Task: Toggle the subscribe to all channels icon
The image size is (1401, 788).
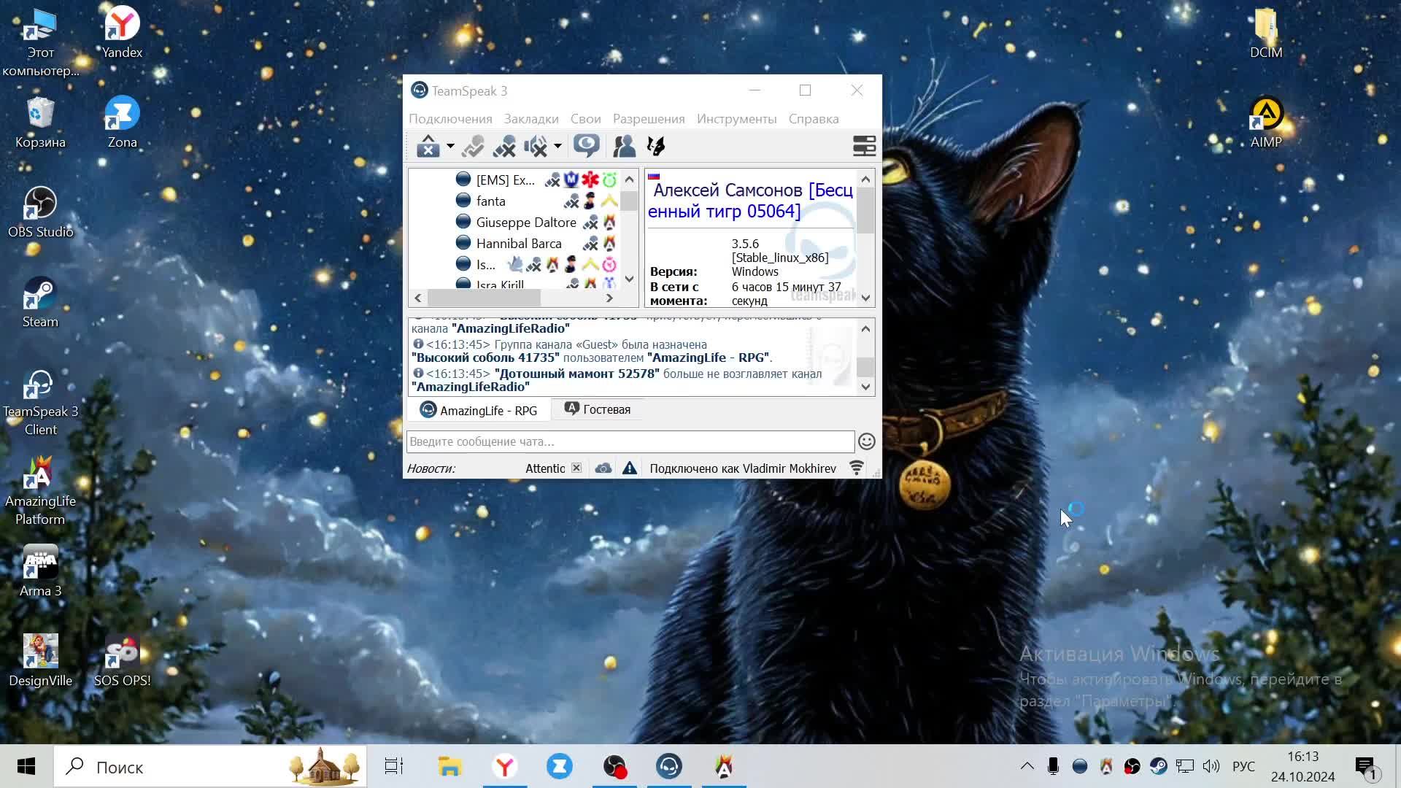Action: pyautogui.click(x=586, y=146)
